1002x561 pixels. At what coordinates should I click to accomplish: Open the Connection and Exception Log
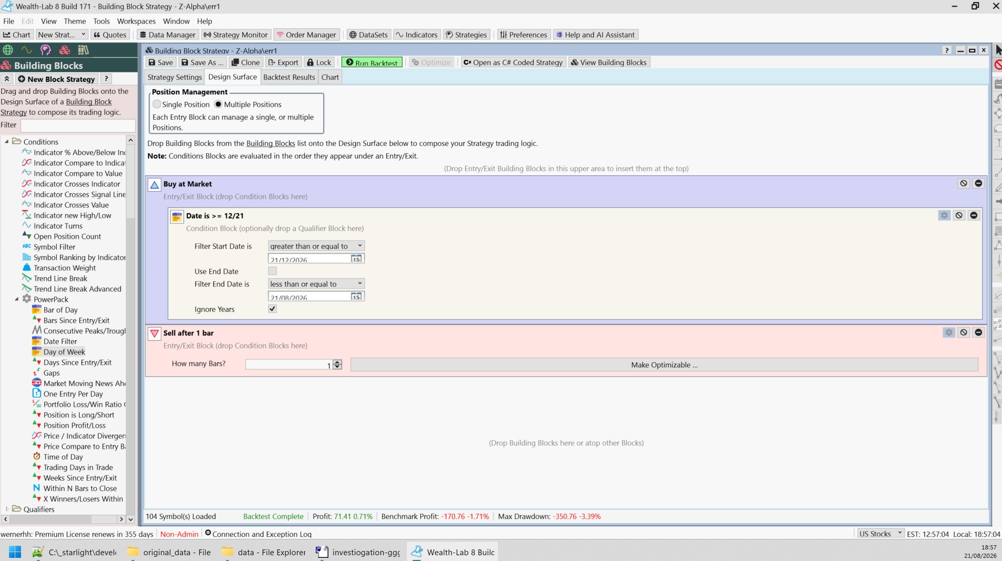click(x=257, y=534)
